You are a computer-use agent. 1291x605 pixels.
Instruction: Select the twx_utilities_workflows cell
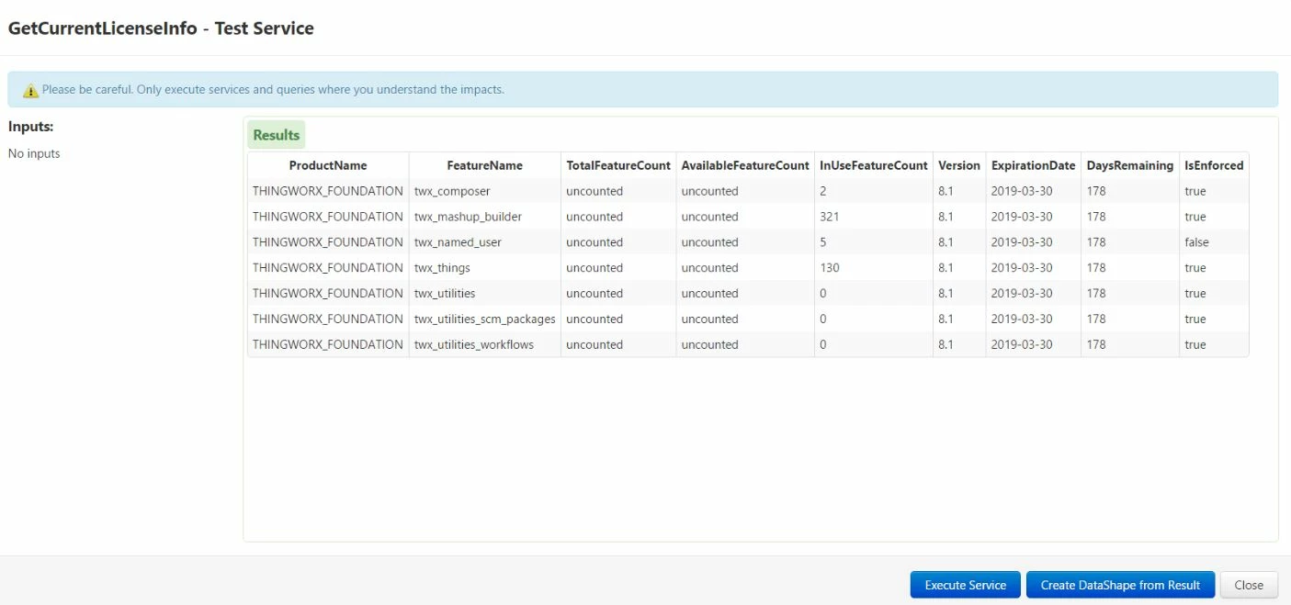pos(485,345)
